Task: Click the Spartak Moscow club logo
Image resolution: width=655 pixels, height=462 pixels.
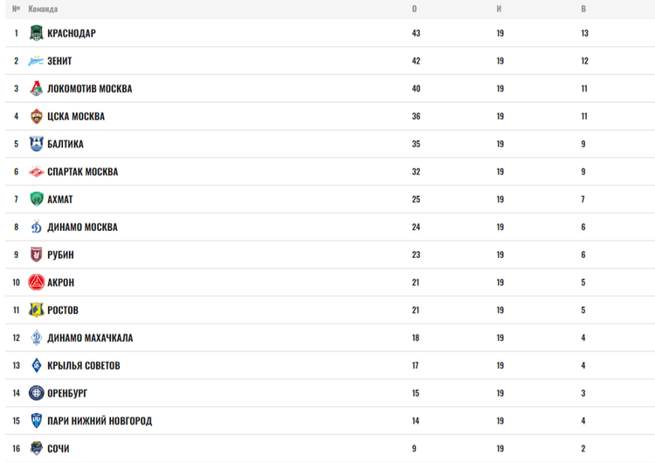Action: tap(36, 172)
